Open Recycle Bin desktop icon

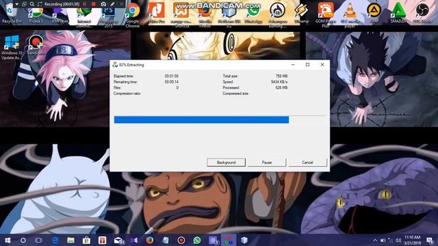11,13
